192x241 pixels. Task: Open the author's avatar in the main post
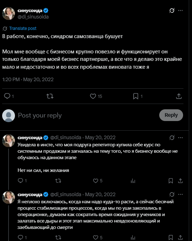click(x=9, y=14)
